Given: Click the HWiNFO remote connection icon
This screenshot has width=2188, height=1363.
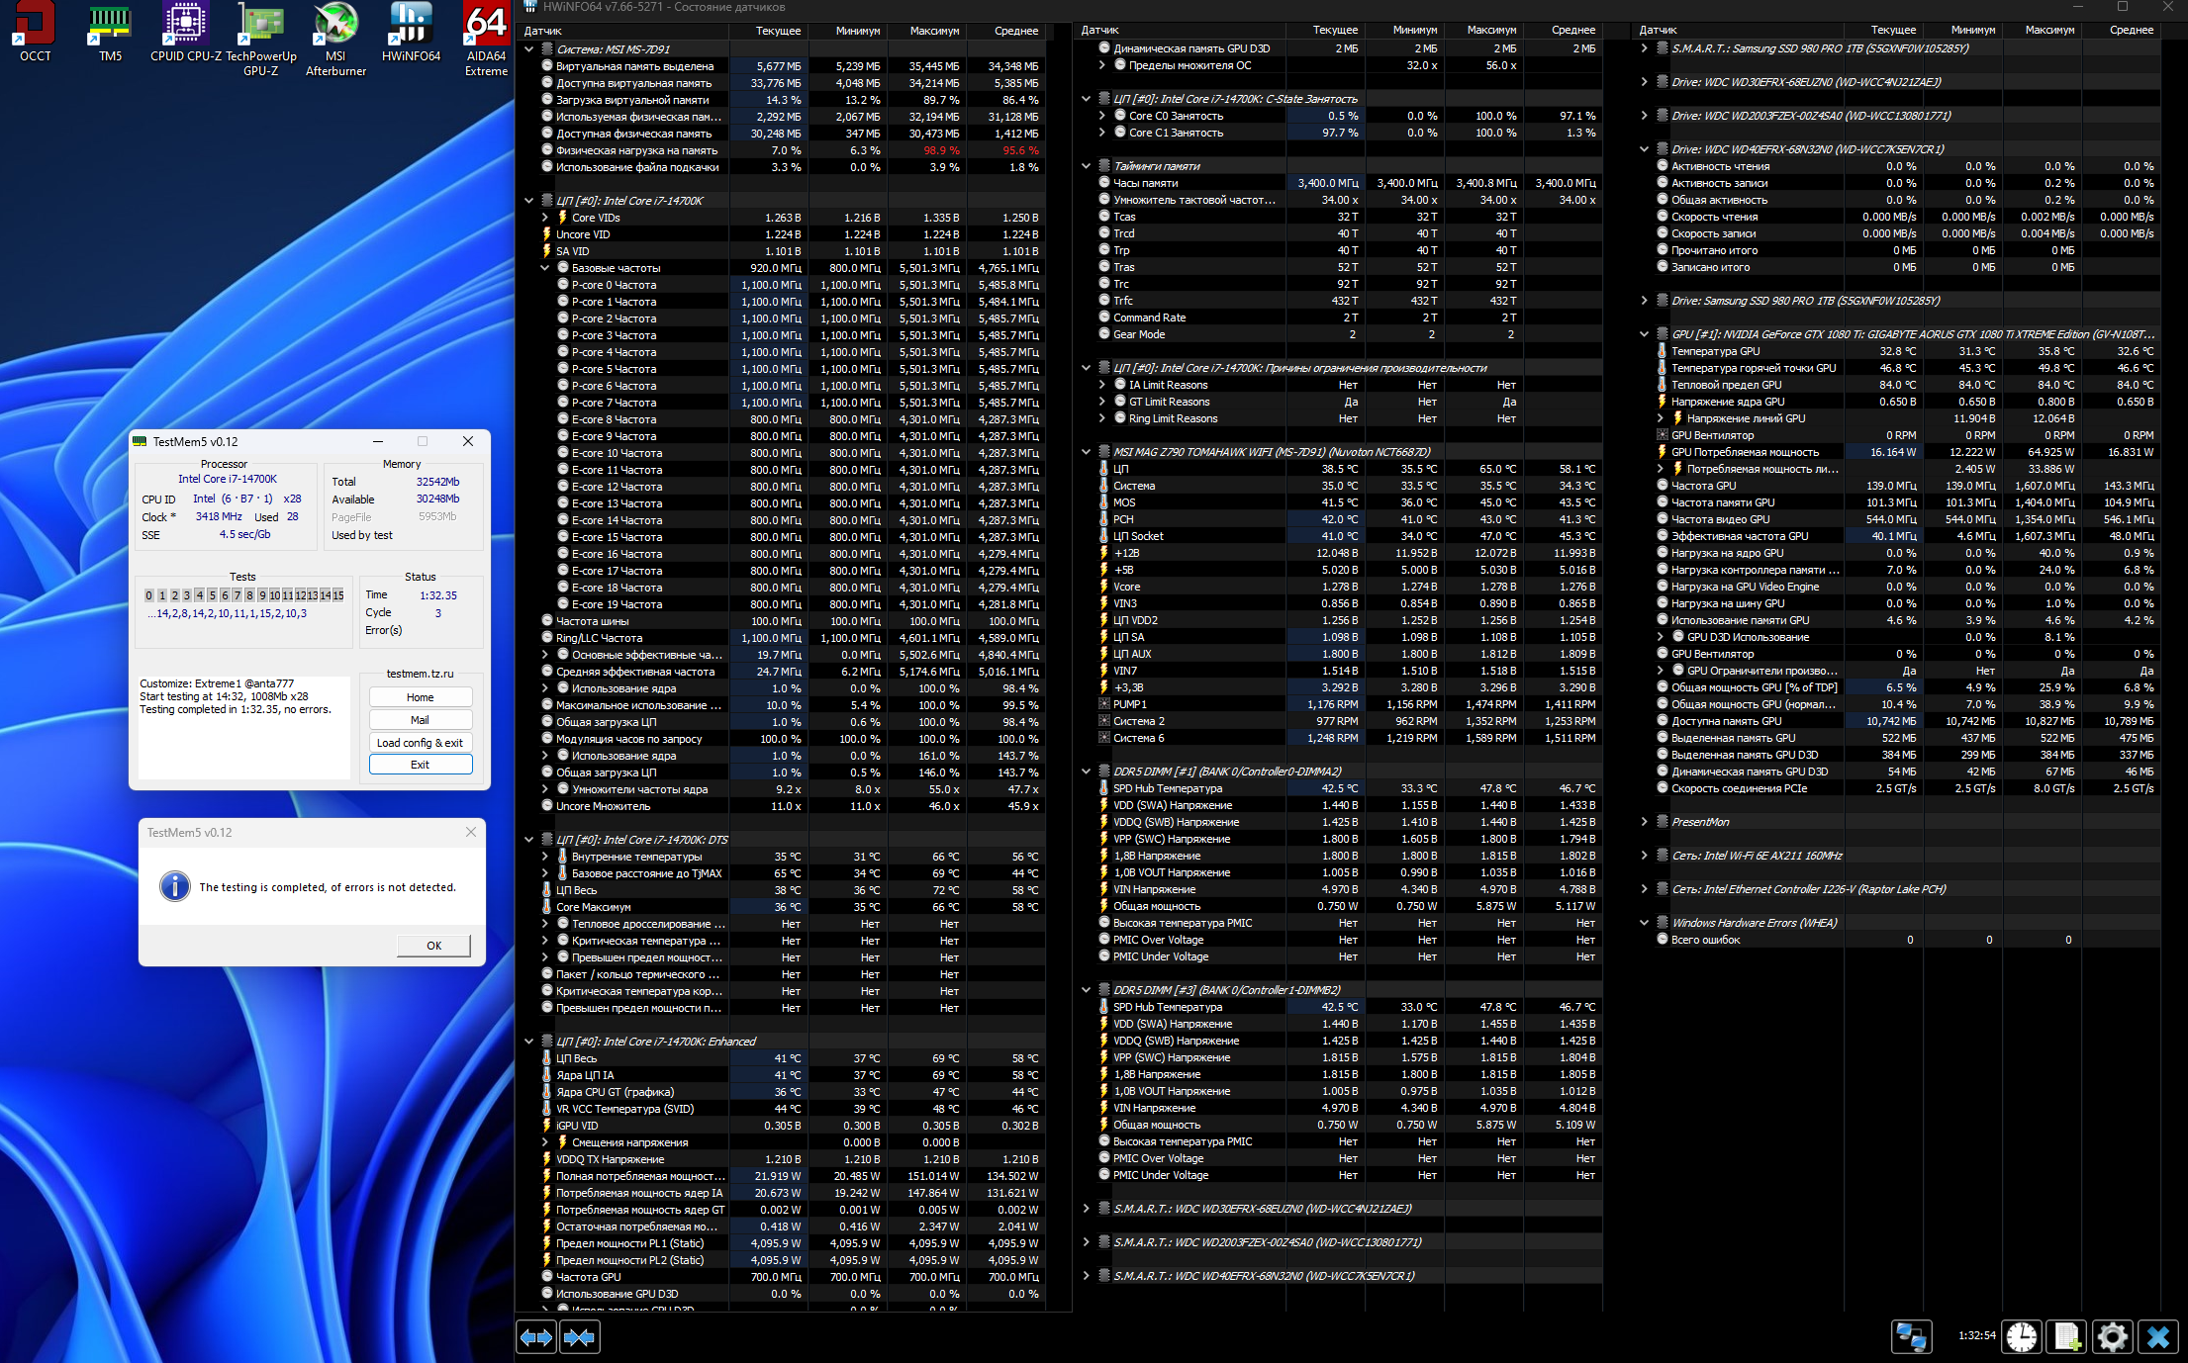Looking at the screenshot, I should tap(1911, 1337).
